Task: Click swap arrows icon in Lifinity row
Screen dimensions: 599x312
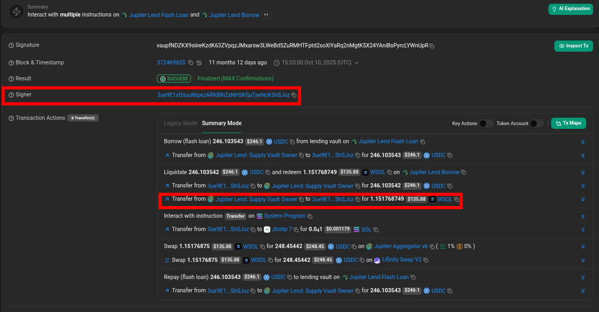Action: click(x=167, y=260)
